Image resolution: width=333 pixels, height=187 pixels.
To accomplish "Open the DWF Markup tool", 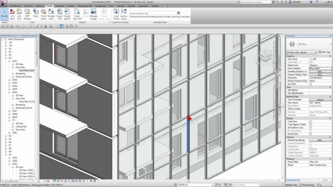I will pyautogui.click(x=27, y=14).
